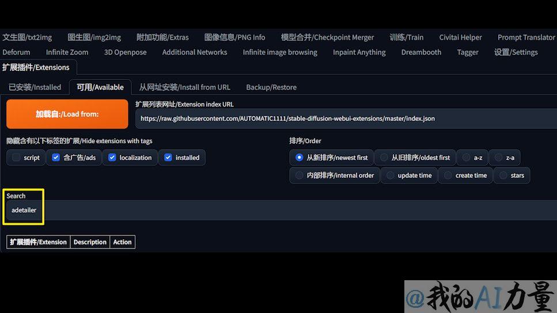Viewport: 557px width, 313px height.
Task: Go to Checkpoint Merger tab
Action: coord(327,37)
